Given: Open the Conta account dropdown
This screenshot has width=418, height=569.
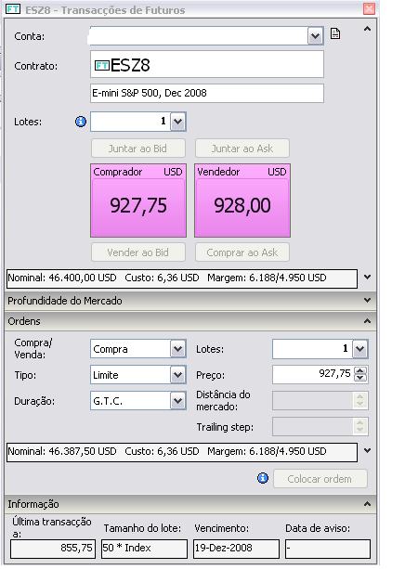Looking at the screenshot, I should coord(315,36).
